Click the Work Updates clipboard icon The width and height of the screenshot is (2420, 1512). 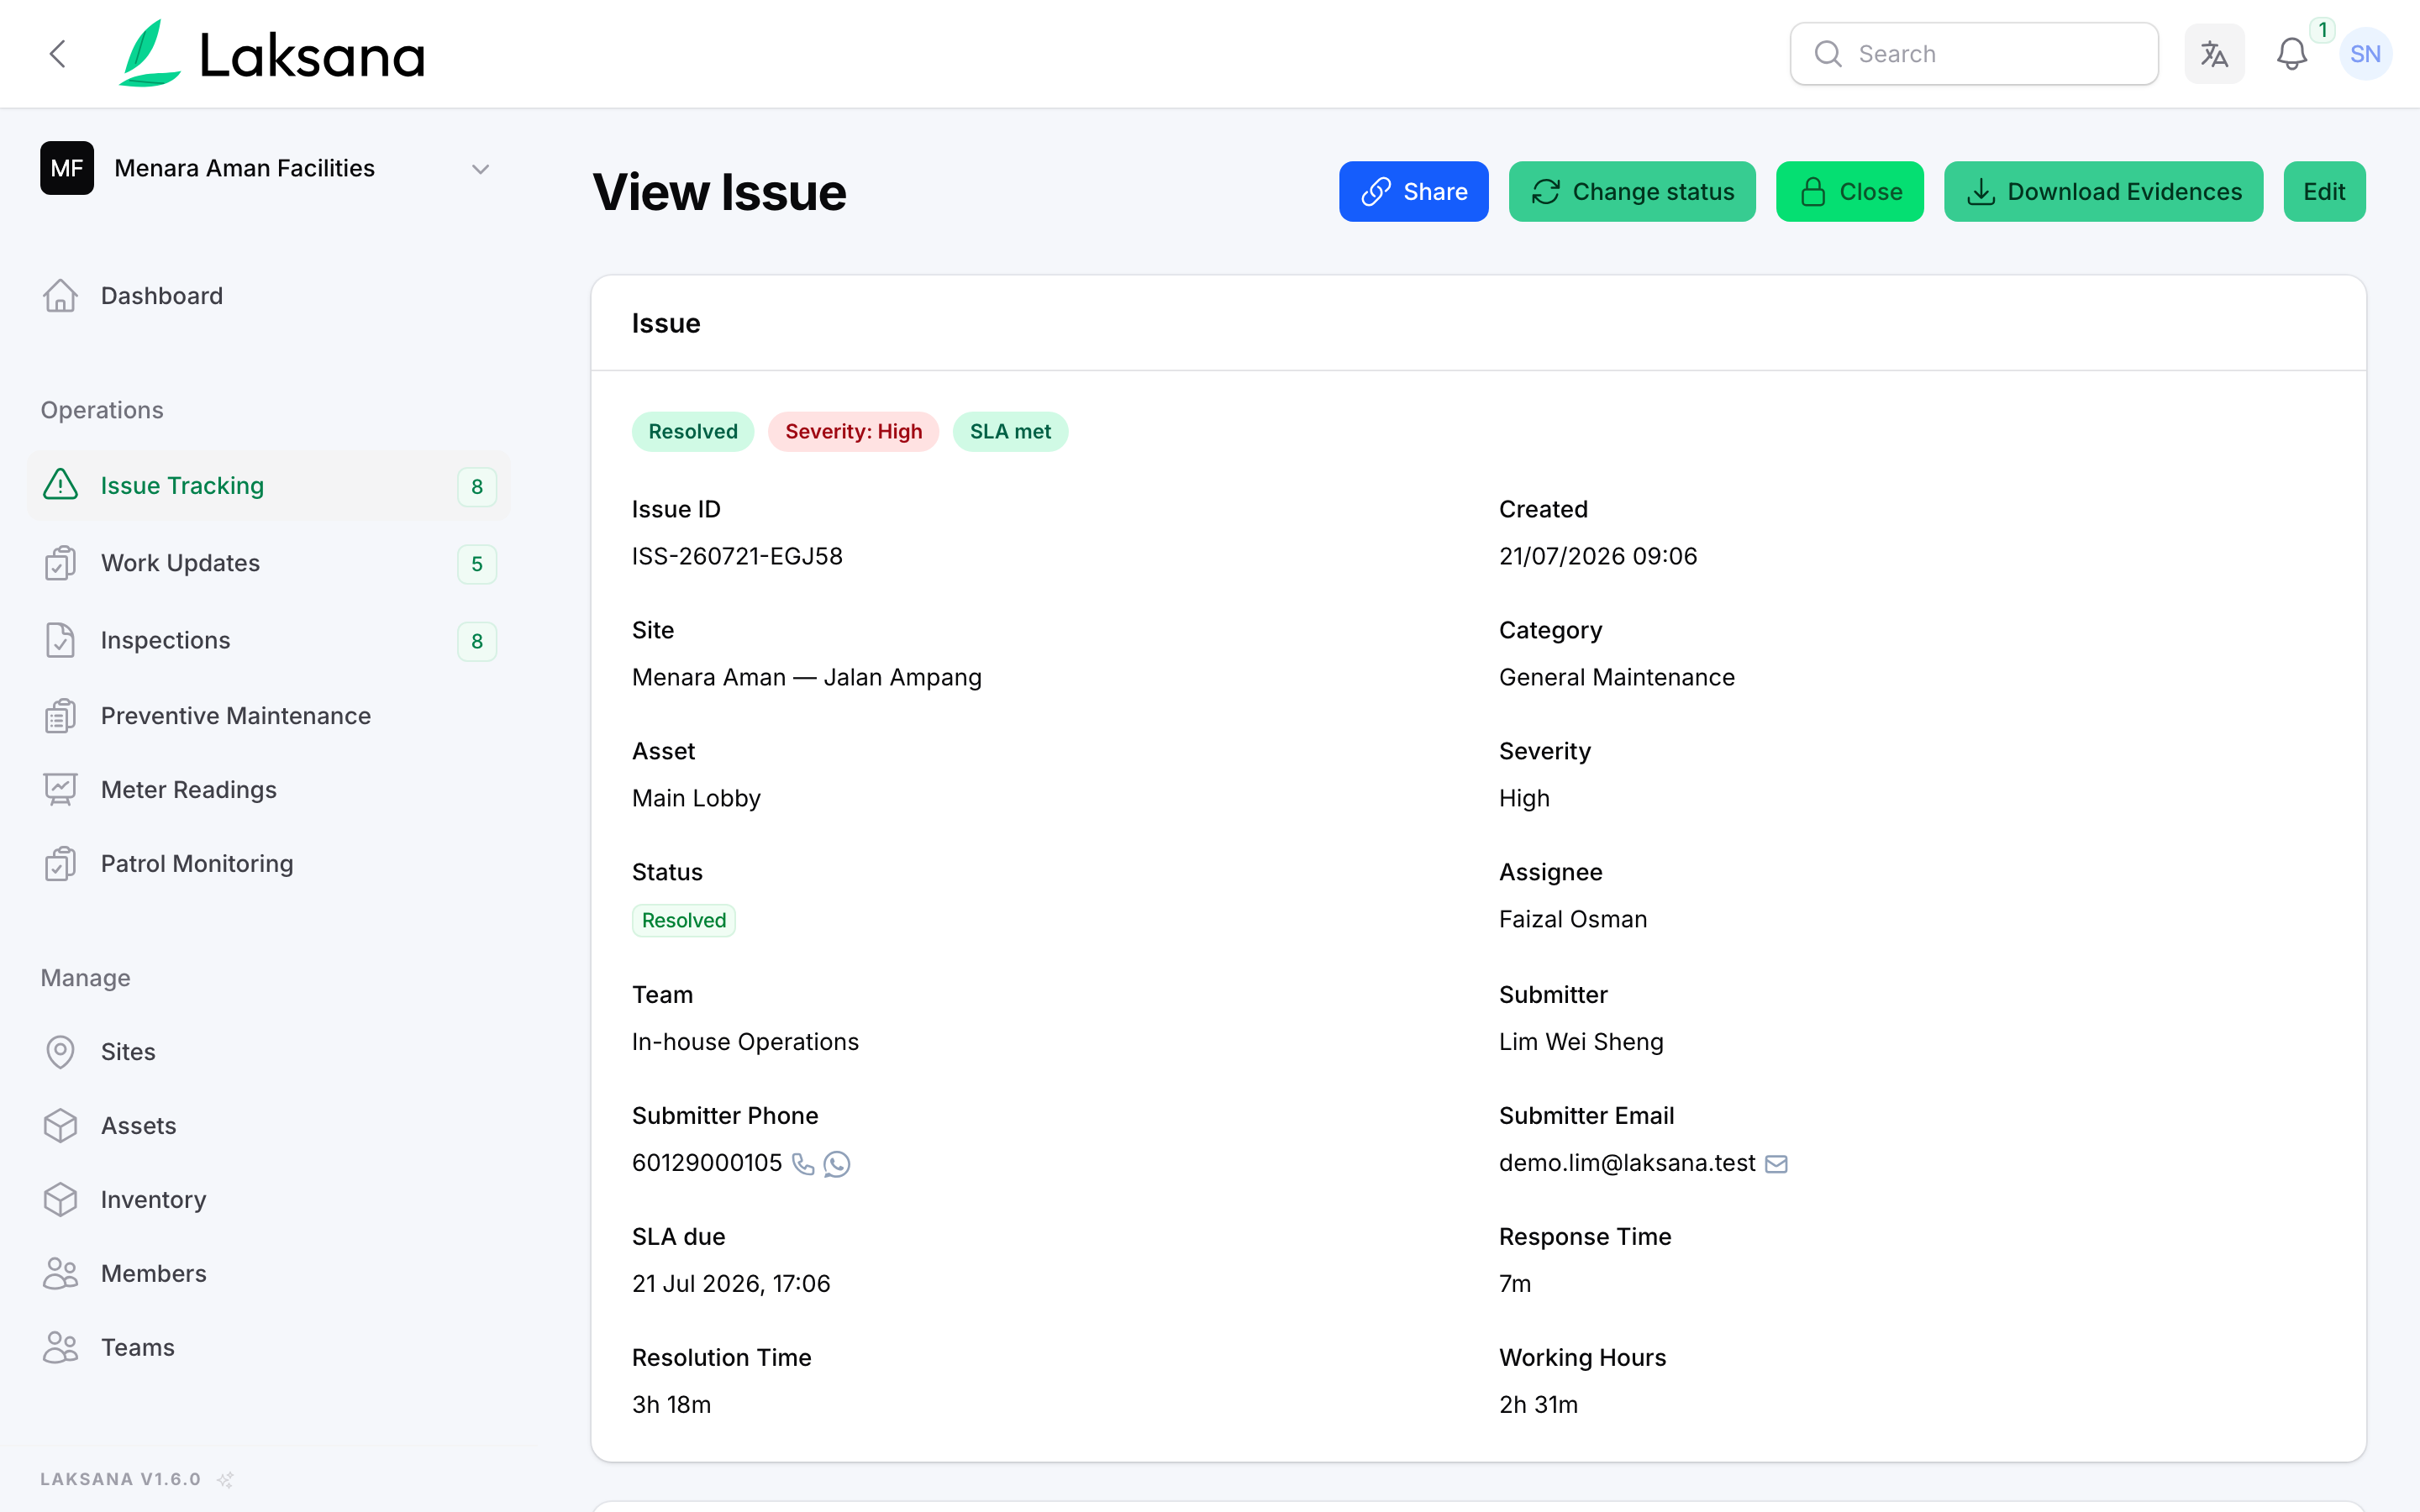pyautogui.click(x=60, y=563)
